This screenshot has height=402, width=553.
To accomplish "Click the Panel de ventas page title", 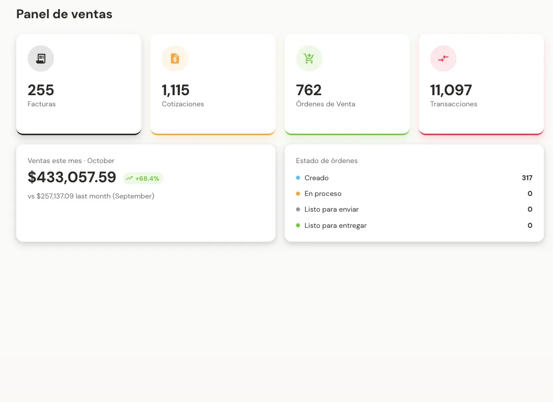I will (64, 14).
